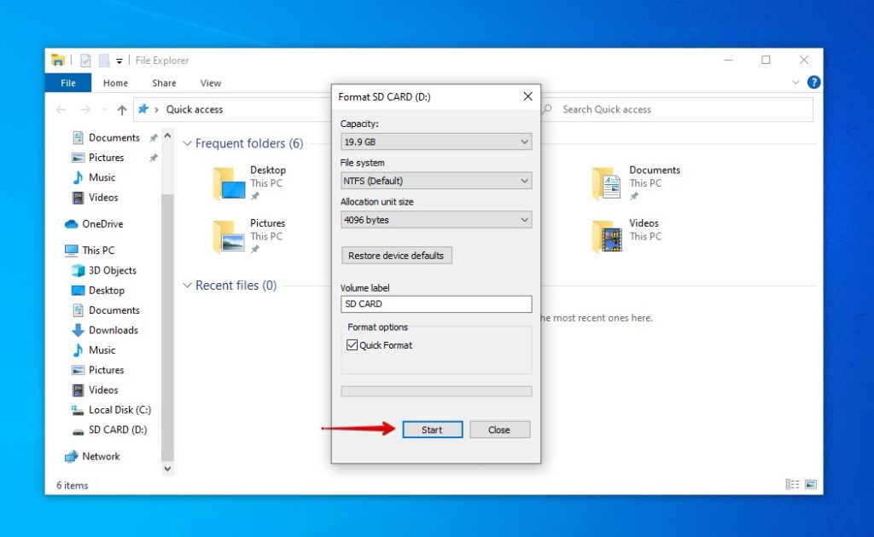Click the Volume label field
The height and width of the screenshot is (537, 874).
(x=436, y=304)
